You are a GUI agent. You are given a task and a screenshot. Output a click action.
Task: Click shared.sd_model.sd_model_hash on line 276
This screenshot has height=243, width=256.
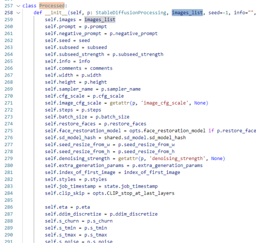pos(145,137)
